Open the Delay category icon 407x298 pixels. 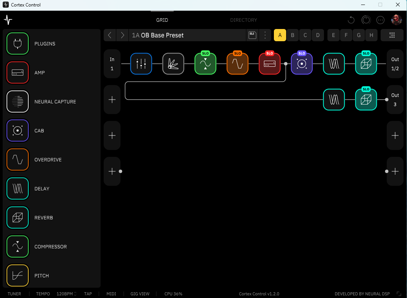click(x=17, y=188)
